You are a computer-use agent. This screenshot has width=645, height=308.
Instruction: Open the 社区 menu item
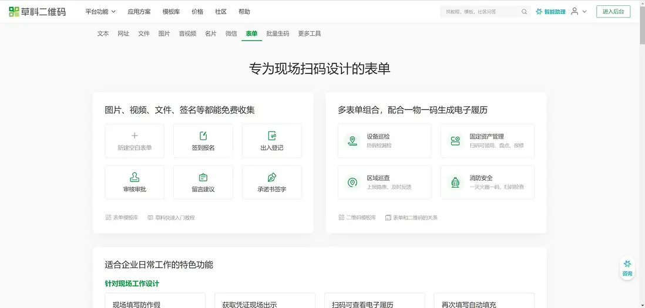(x=221, y=12)
